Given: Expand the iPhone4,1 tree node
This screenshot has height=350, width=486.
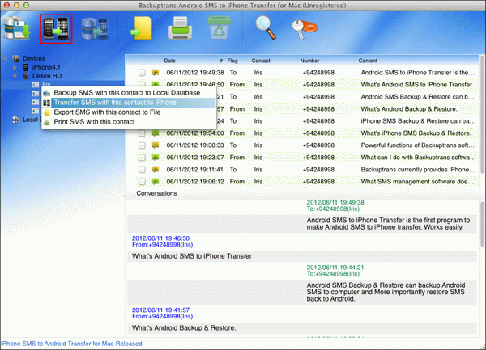Looking at the screenshot, I should pos(15,67).
